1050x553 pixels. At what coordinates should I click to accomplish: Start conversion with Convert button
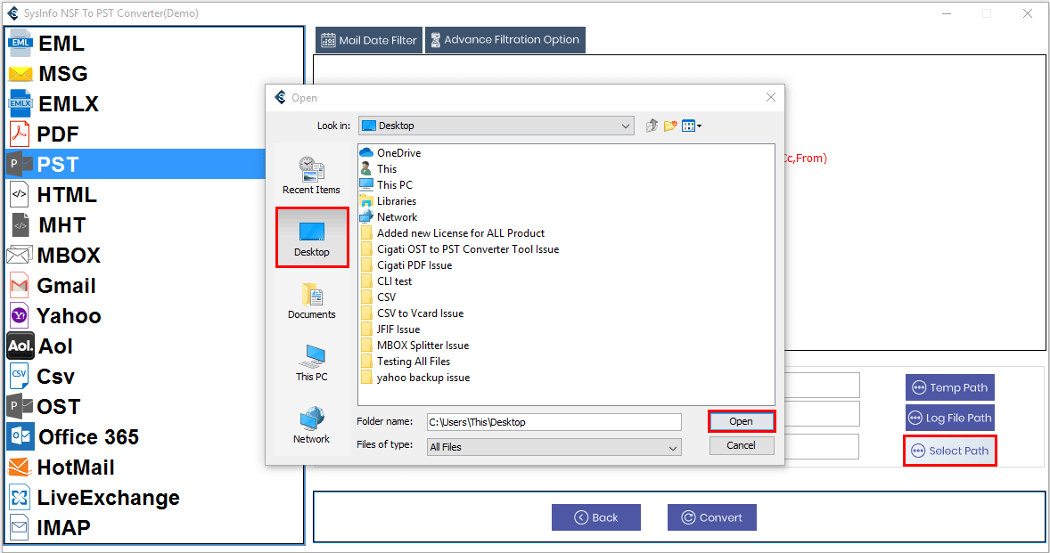[712, 517]
